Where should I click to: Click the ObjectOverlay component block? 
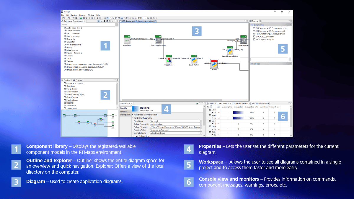(243, 40)
